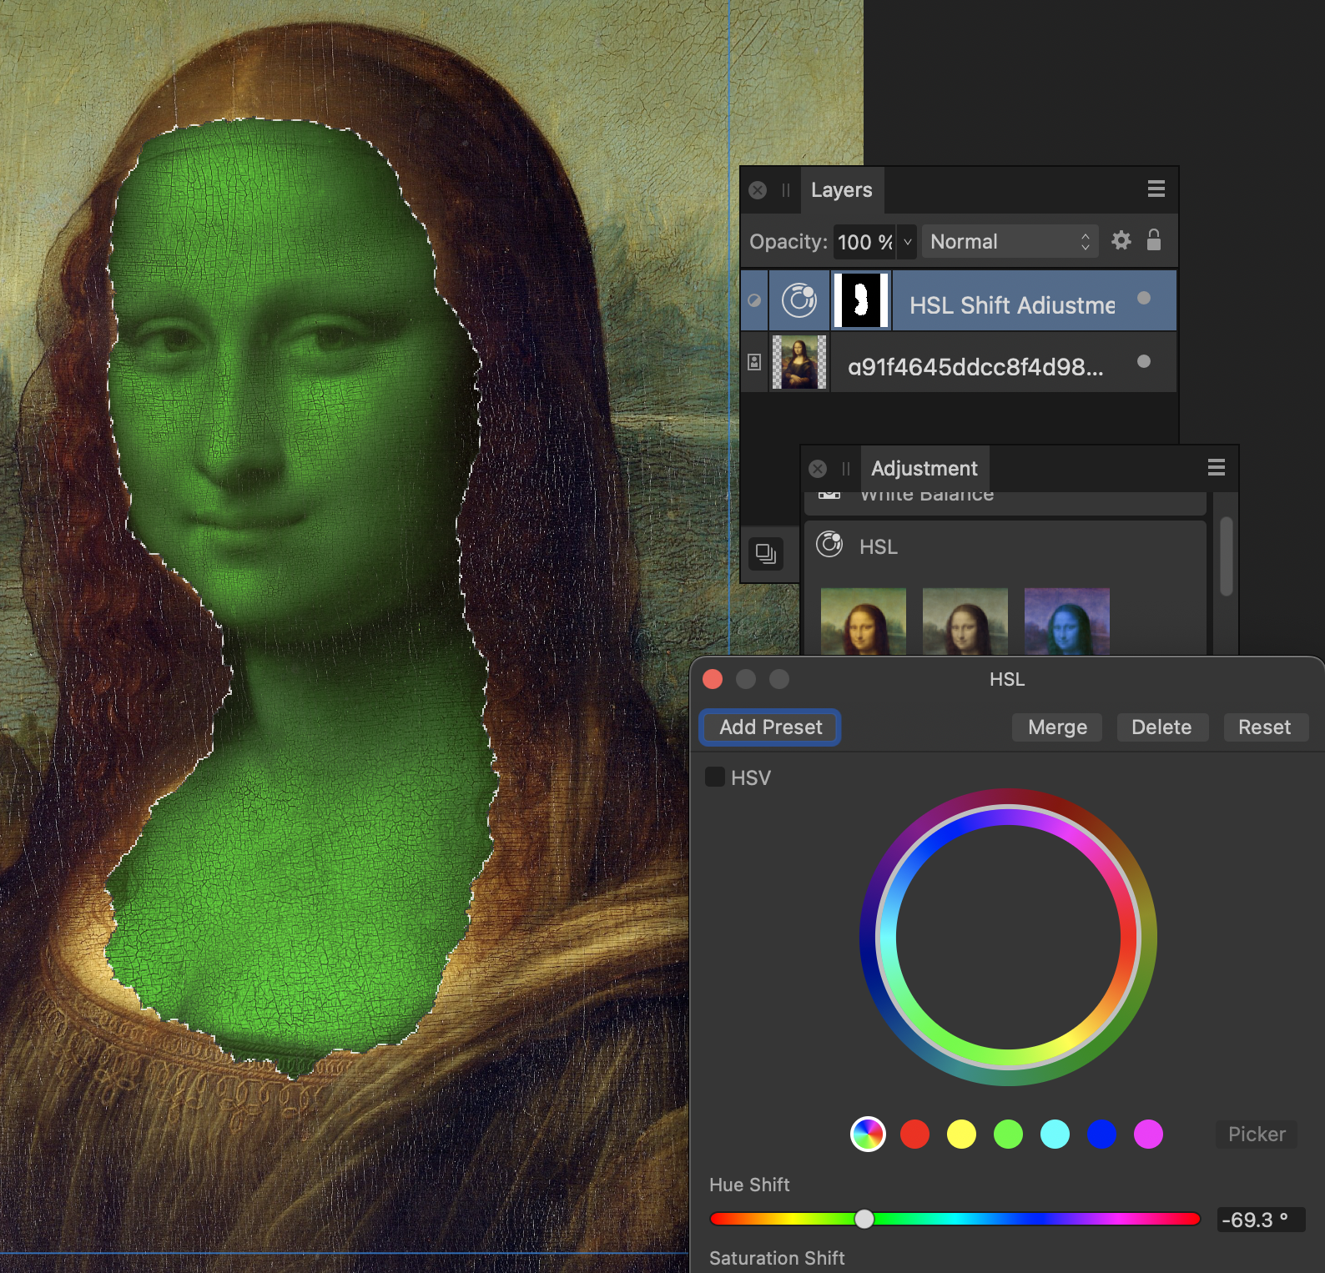Viewport: 1325px width, 1273px height.
Task: Open the Normal blend mode dropdown
Action: pos(1010,242)
